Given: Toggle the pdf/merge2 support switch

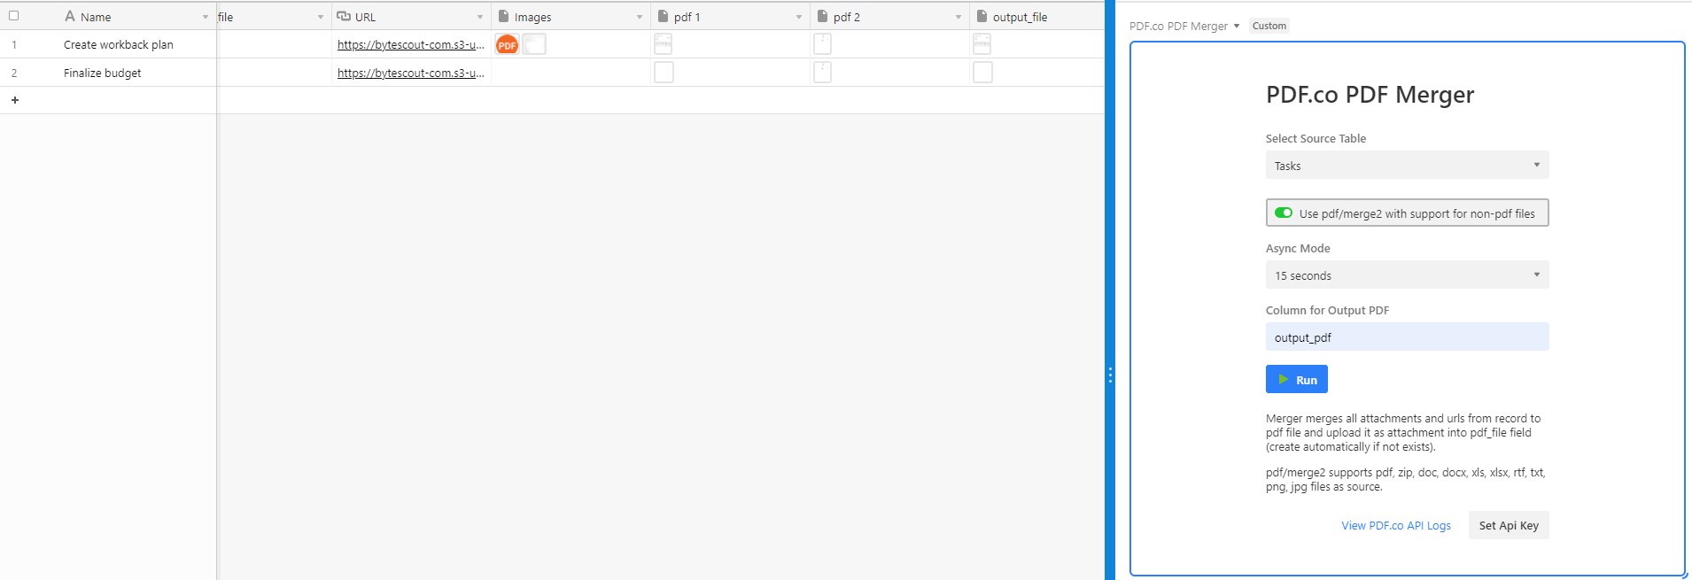Looking at the screenshot, I should coord(1283,213).
